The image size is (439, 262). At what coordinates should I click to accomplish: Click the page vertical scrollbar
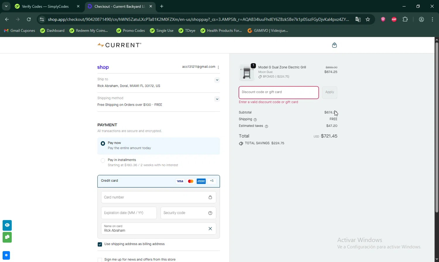click(437, 127)
